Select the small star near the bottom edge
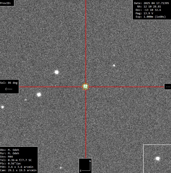 [60, 167]
